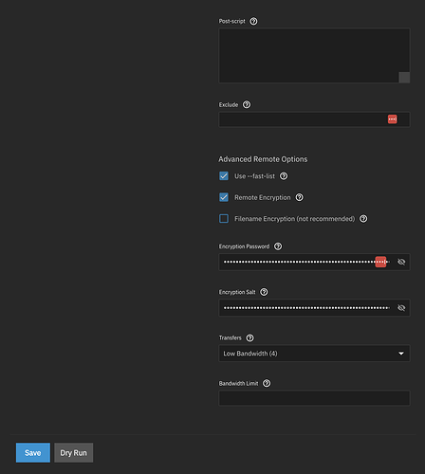Show help for Use --fast-list
This screenshot has height=474, width=425.
tap(284, 176)
